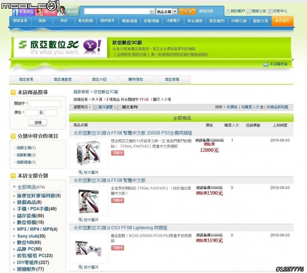Switch to the 商店滿意度 tab
This screenshot has width=307, height=273.
pyautogui.click(x=63, y=79)
